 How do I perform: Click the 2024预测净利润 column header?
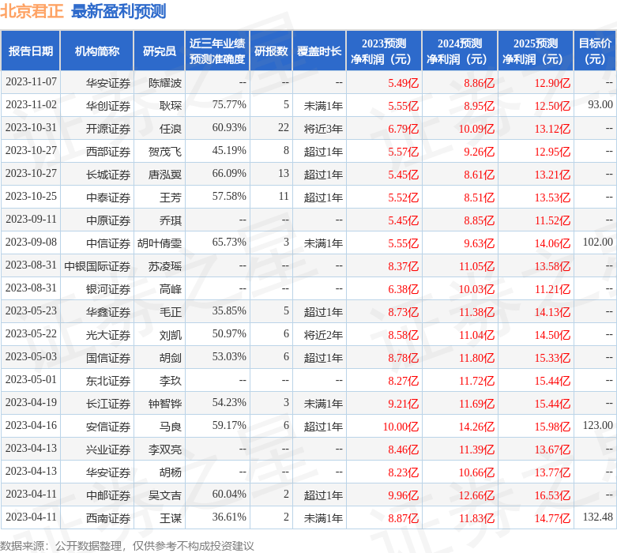point(460,51)
